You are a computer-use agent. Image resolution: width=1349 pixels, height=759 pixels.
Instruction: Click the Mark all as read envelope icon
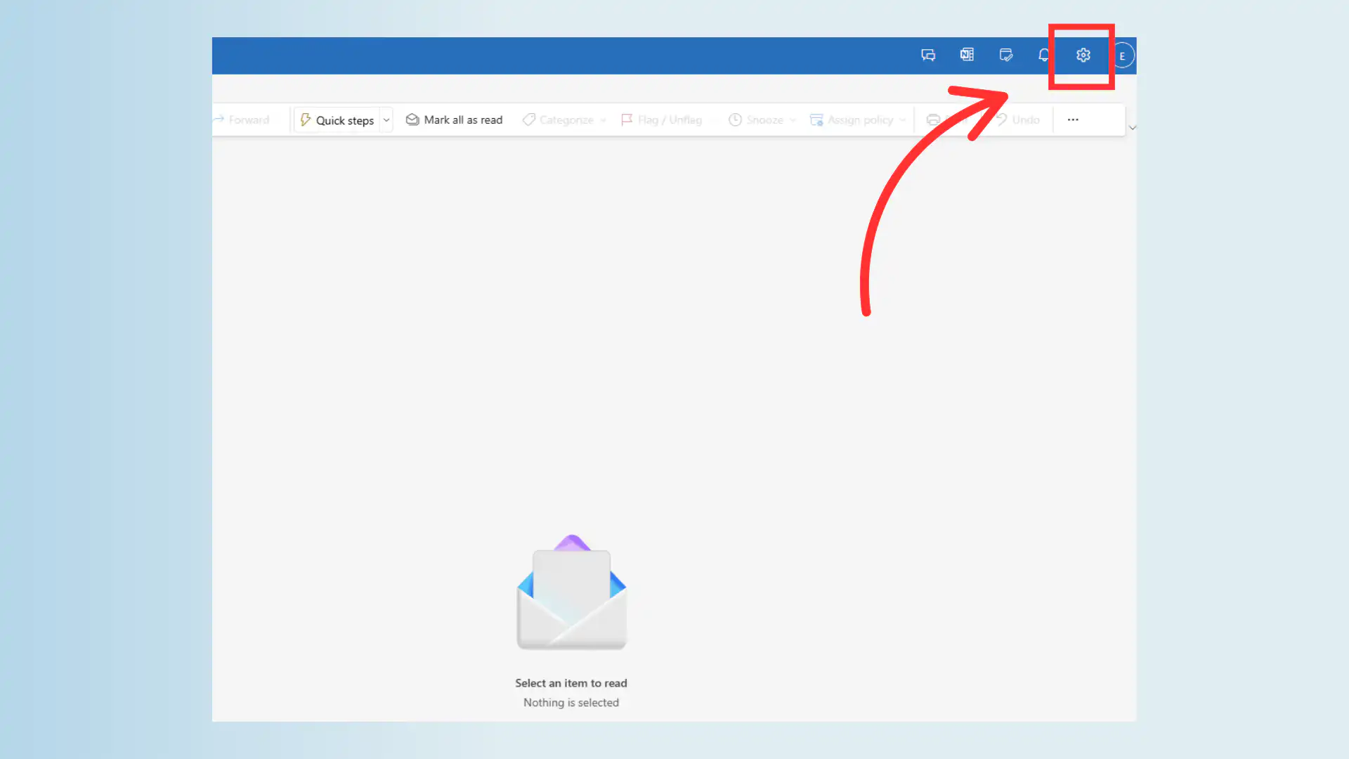412,119
